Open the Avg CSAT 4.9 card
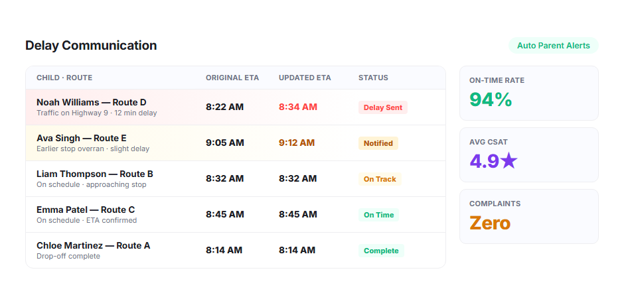This screenshot has height=305, width=624. coord(529,154)
